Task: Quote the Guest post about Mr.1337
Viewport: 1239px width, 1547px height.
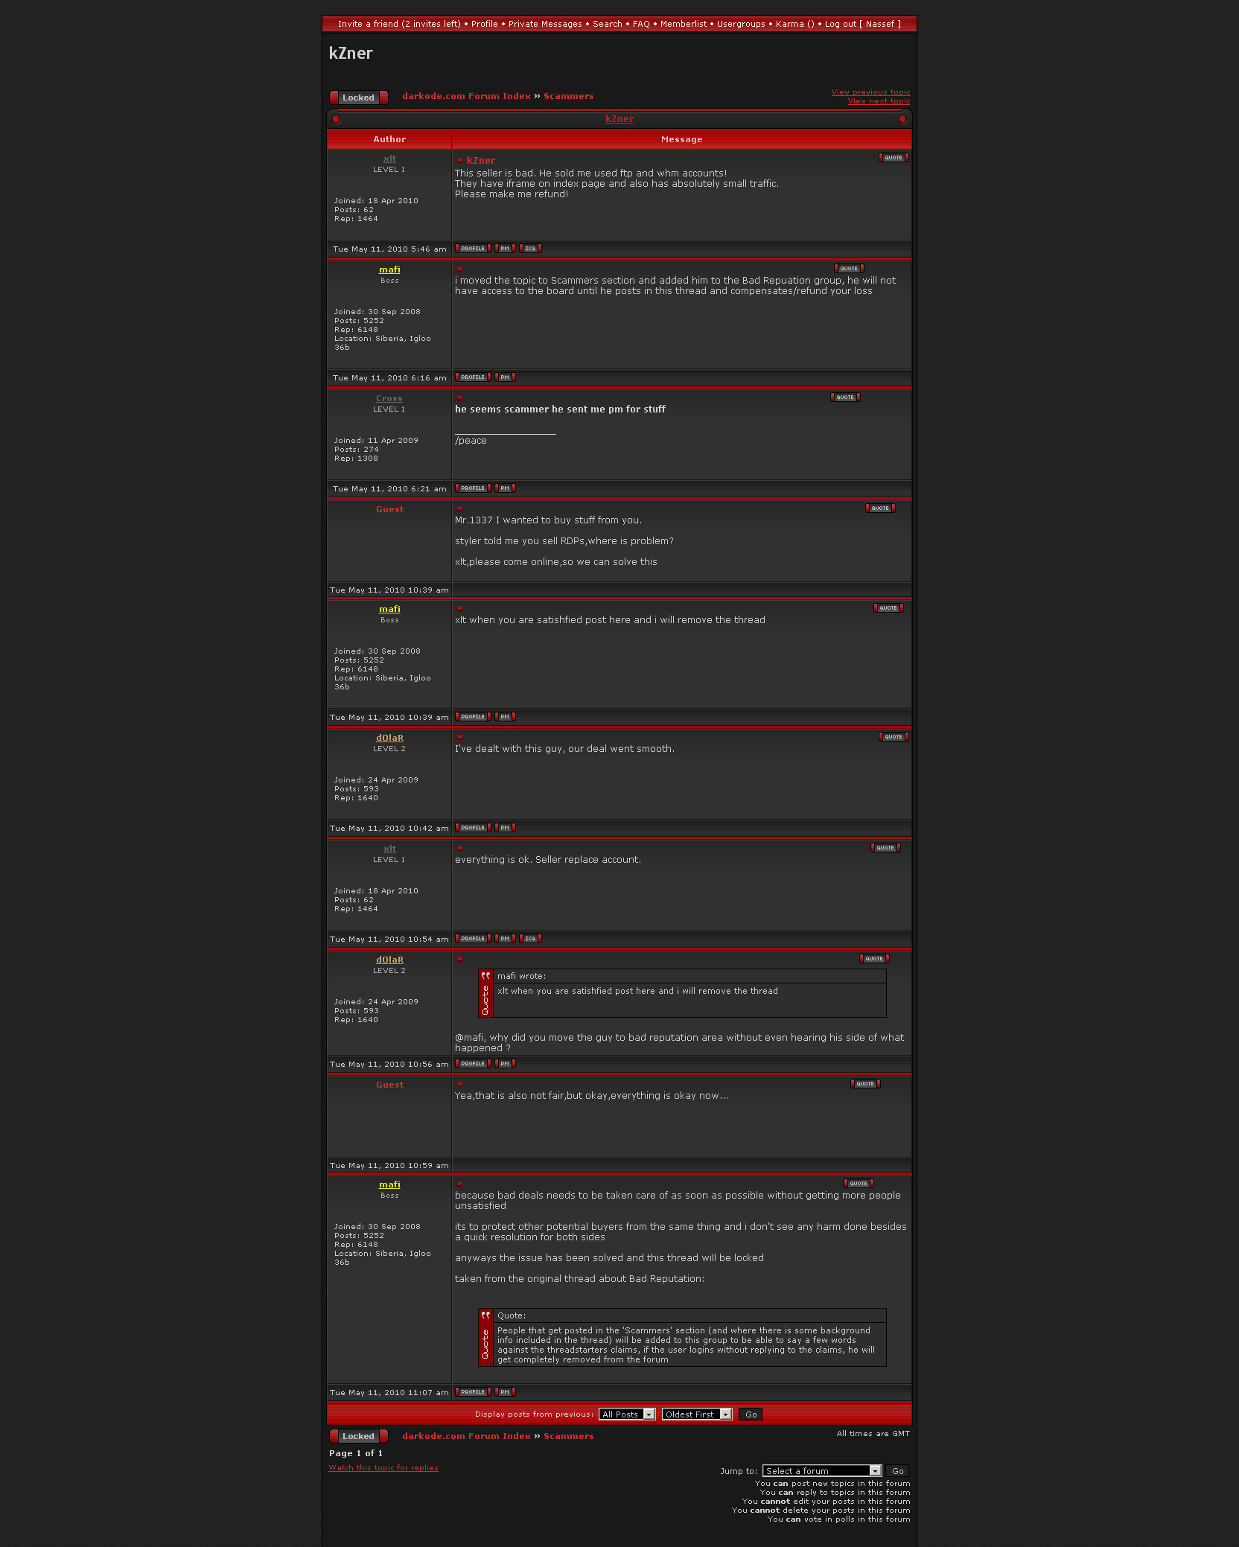Action: click(x=880, y=508)
